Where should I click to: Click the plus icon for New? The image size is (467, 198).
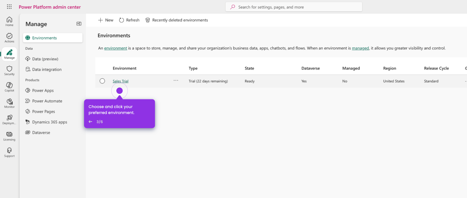100,20
